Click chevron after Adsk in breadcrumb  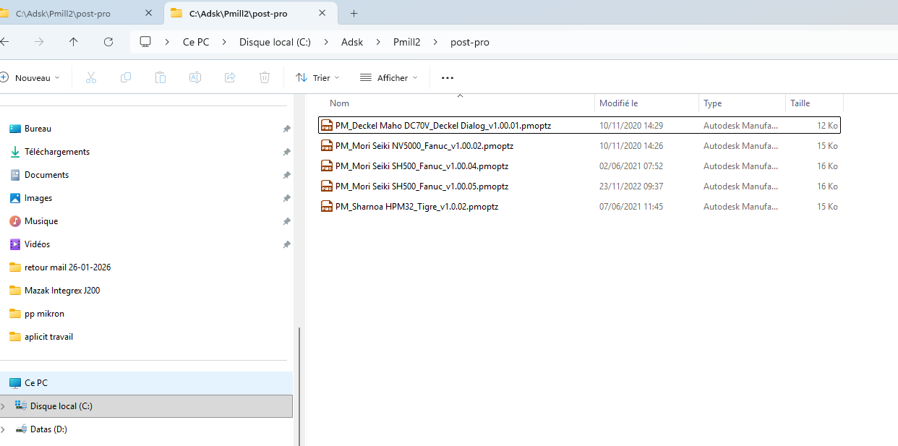coord(378,42)
